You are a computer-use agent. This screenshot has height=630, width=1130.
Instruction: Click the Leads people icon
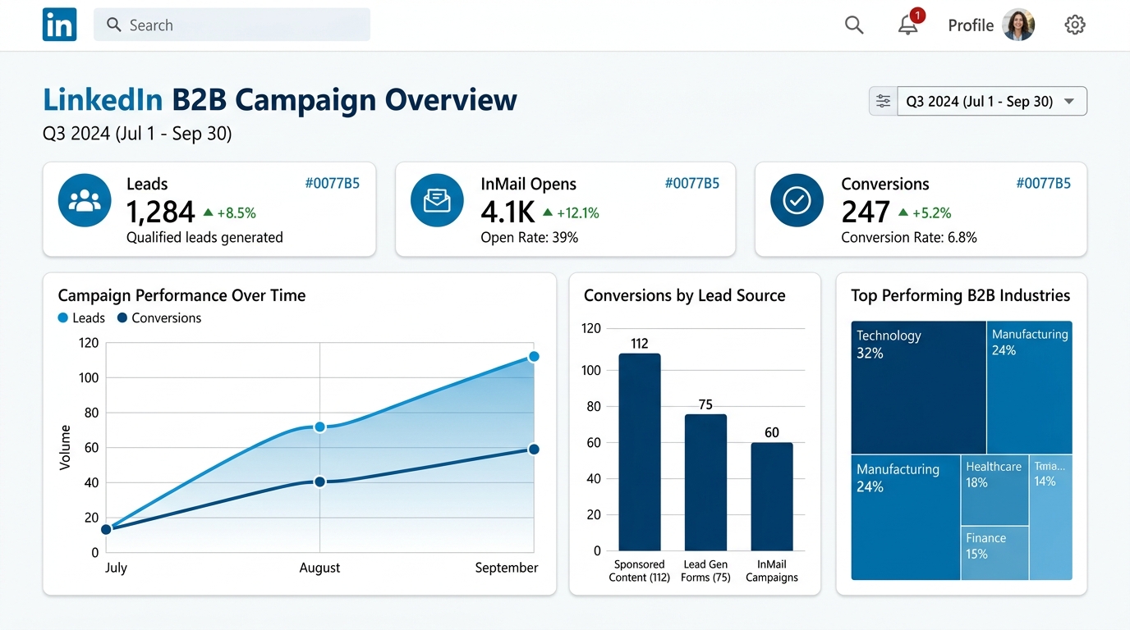tap(85, 200)
